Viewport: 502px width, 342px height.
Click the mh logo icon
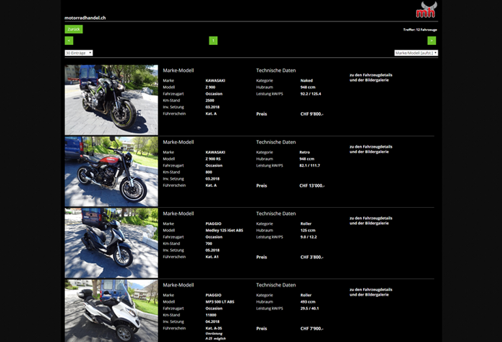(426, 10)
